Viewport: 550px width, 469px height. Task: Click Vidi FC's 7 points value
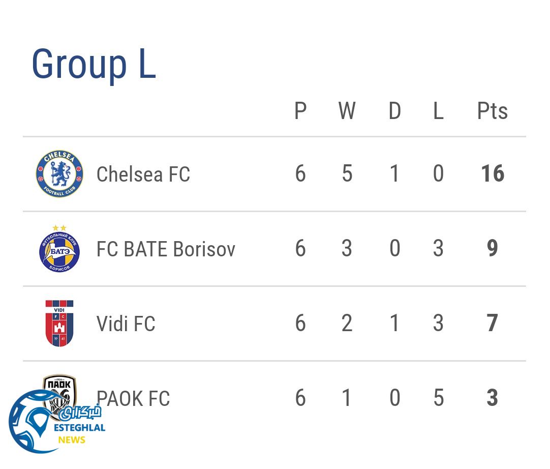pos(492,324)
